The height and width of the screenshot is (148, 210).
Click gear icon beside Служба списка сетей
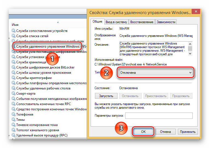point(13,36)
